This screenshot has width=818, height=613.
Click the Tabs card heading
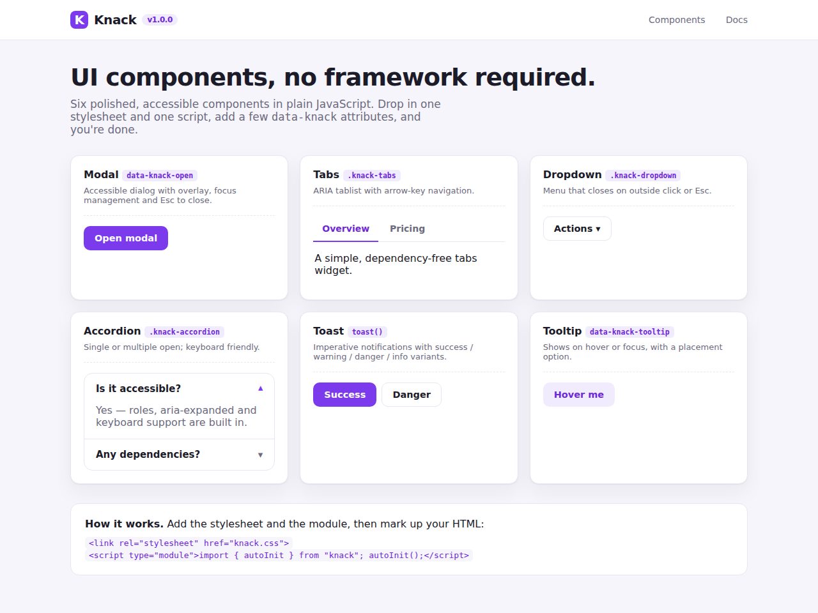[326, 175]
